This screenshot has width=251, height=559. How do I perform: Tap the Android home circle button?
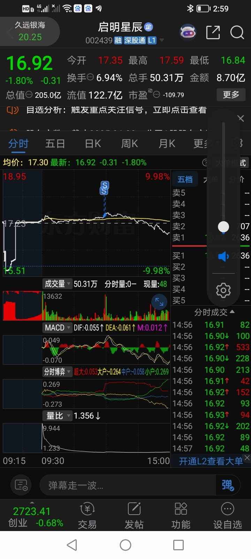click(125, 545)
